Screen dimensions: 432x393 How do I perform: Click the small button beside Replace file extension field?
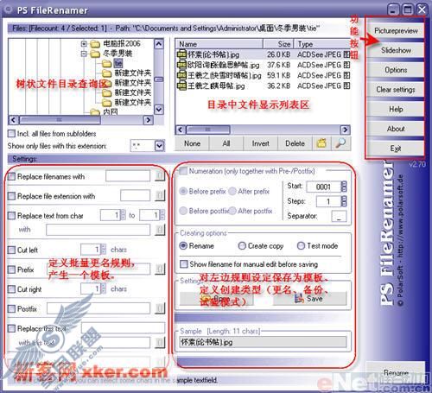tap(160, 195)
